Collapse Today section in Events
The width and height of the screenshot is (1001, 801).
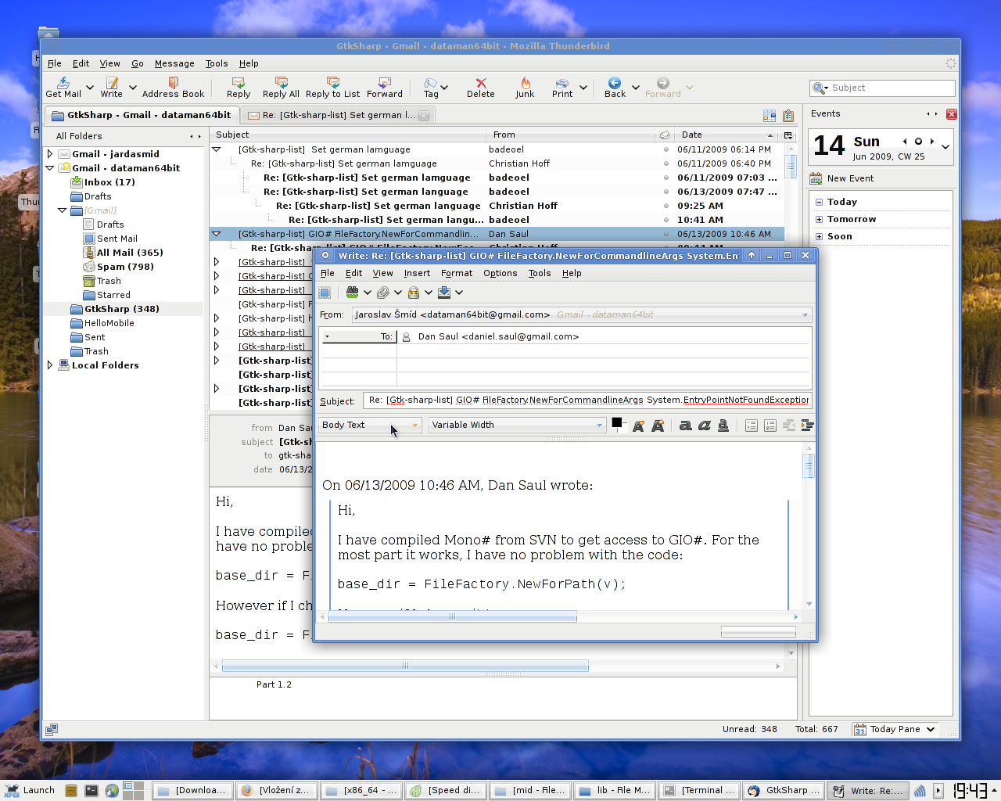[x=819, y=202]
